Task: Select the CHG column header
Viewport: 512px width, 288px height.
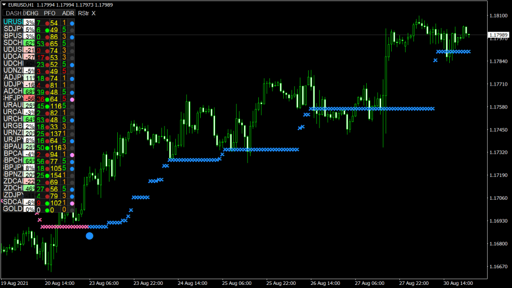Action: [32, 13]
